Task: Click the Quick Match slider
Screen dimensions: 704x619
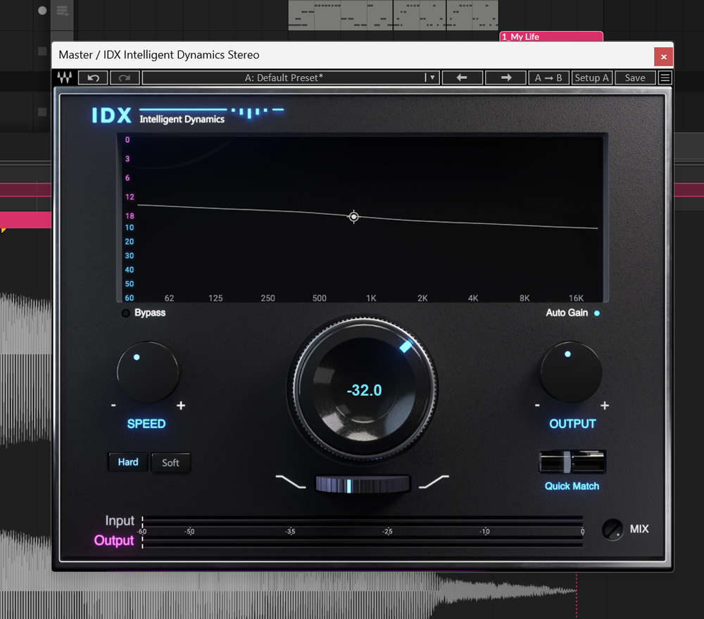Action: coord(572,462)
